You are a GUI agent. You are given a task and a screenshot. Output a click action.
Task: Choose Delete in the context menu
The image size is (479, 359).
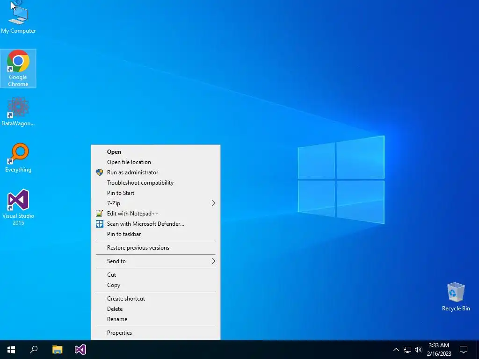(156, 309)
